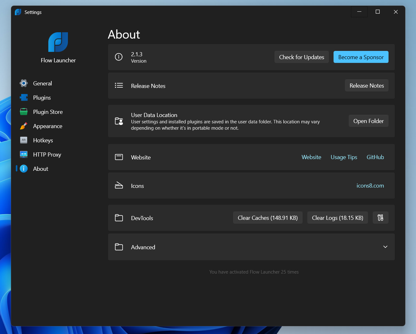Click the Advanced row folder icon
This screenshot has width=416, height=334.
point(119,247)
